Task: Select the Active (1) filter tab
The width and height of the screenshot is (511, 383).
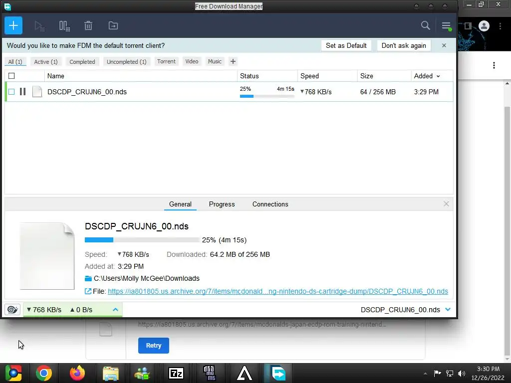Action: [x=45, y=62]
